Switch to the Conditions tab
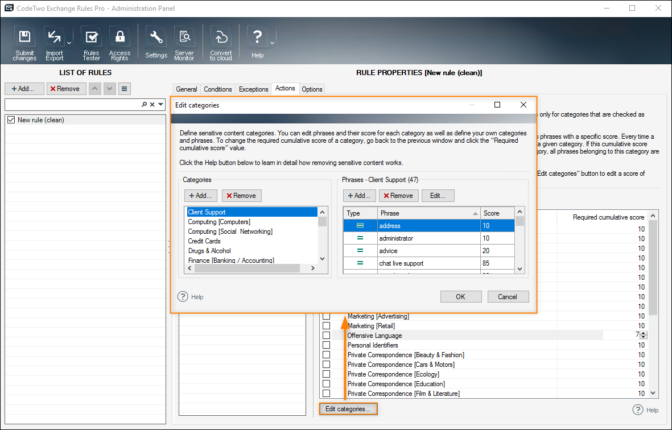Image resolution: width=672 pixels, height=430 pixels. coord(218,89)
